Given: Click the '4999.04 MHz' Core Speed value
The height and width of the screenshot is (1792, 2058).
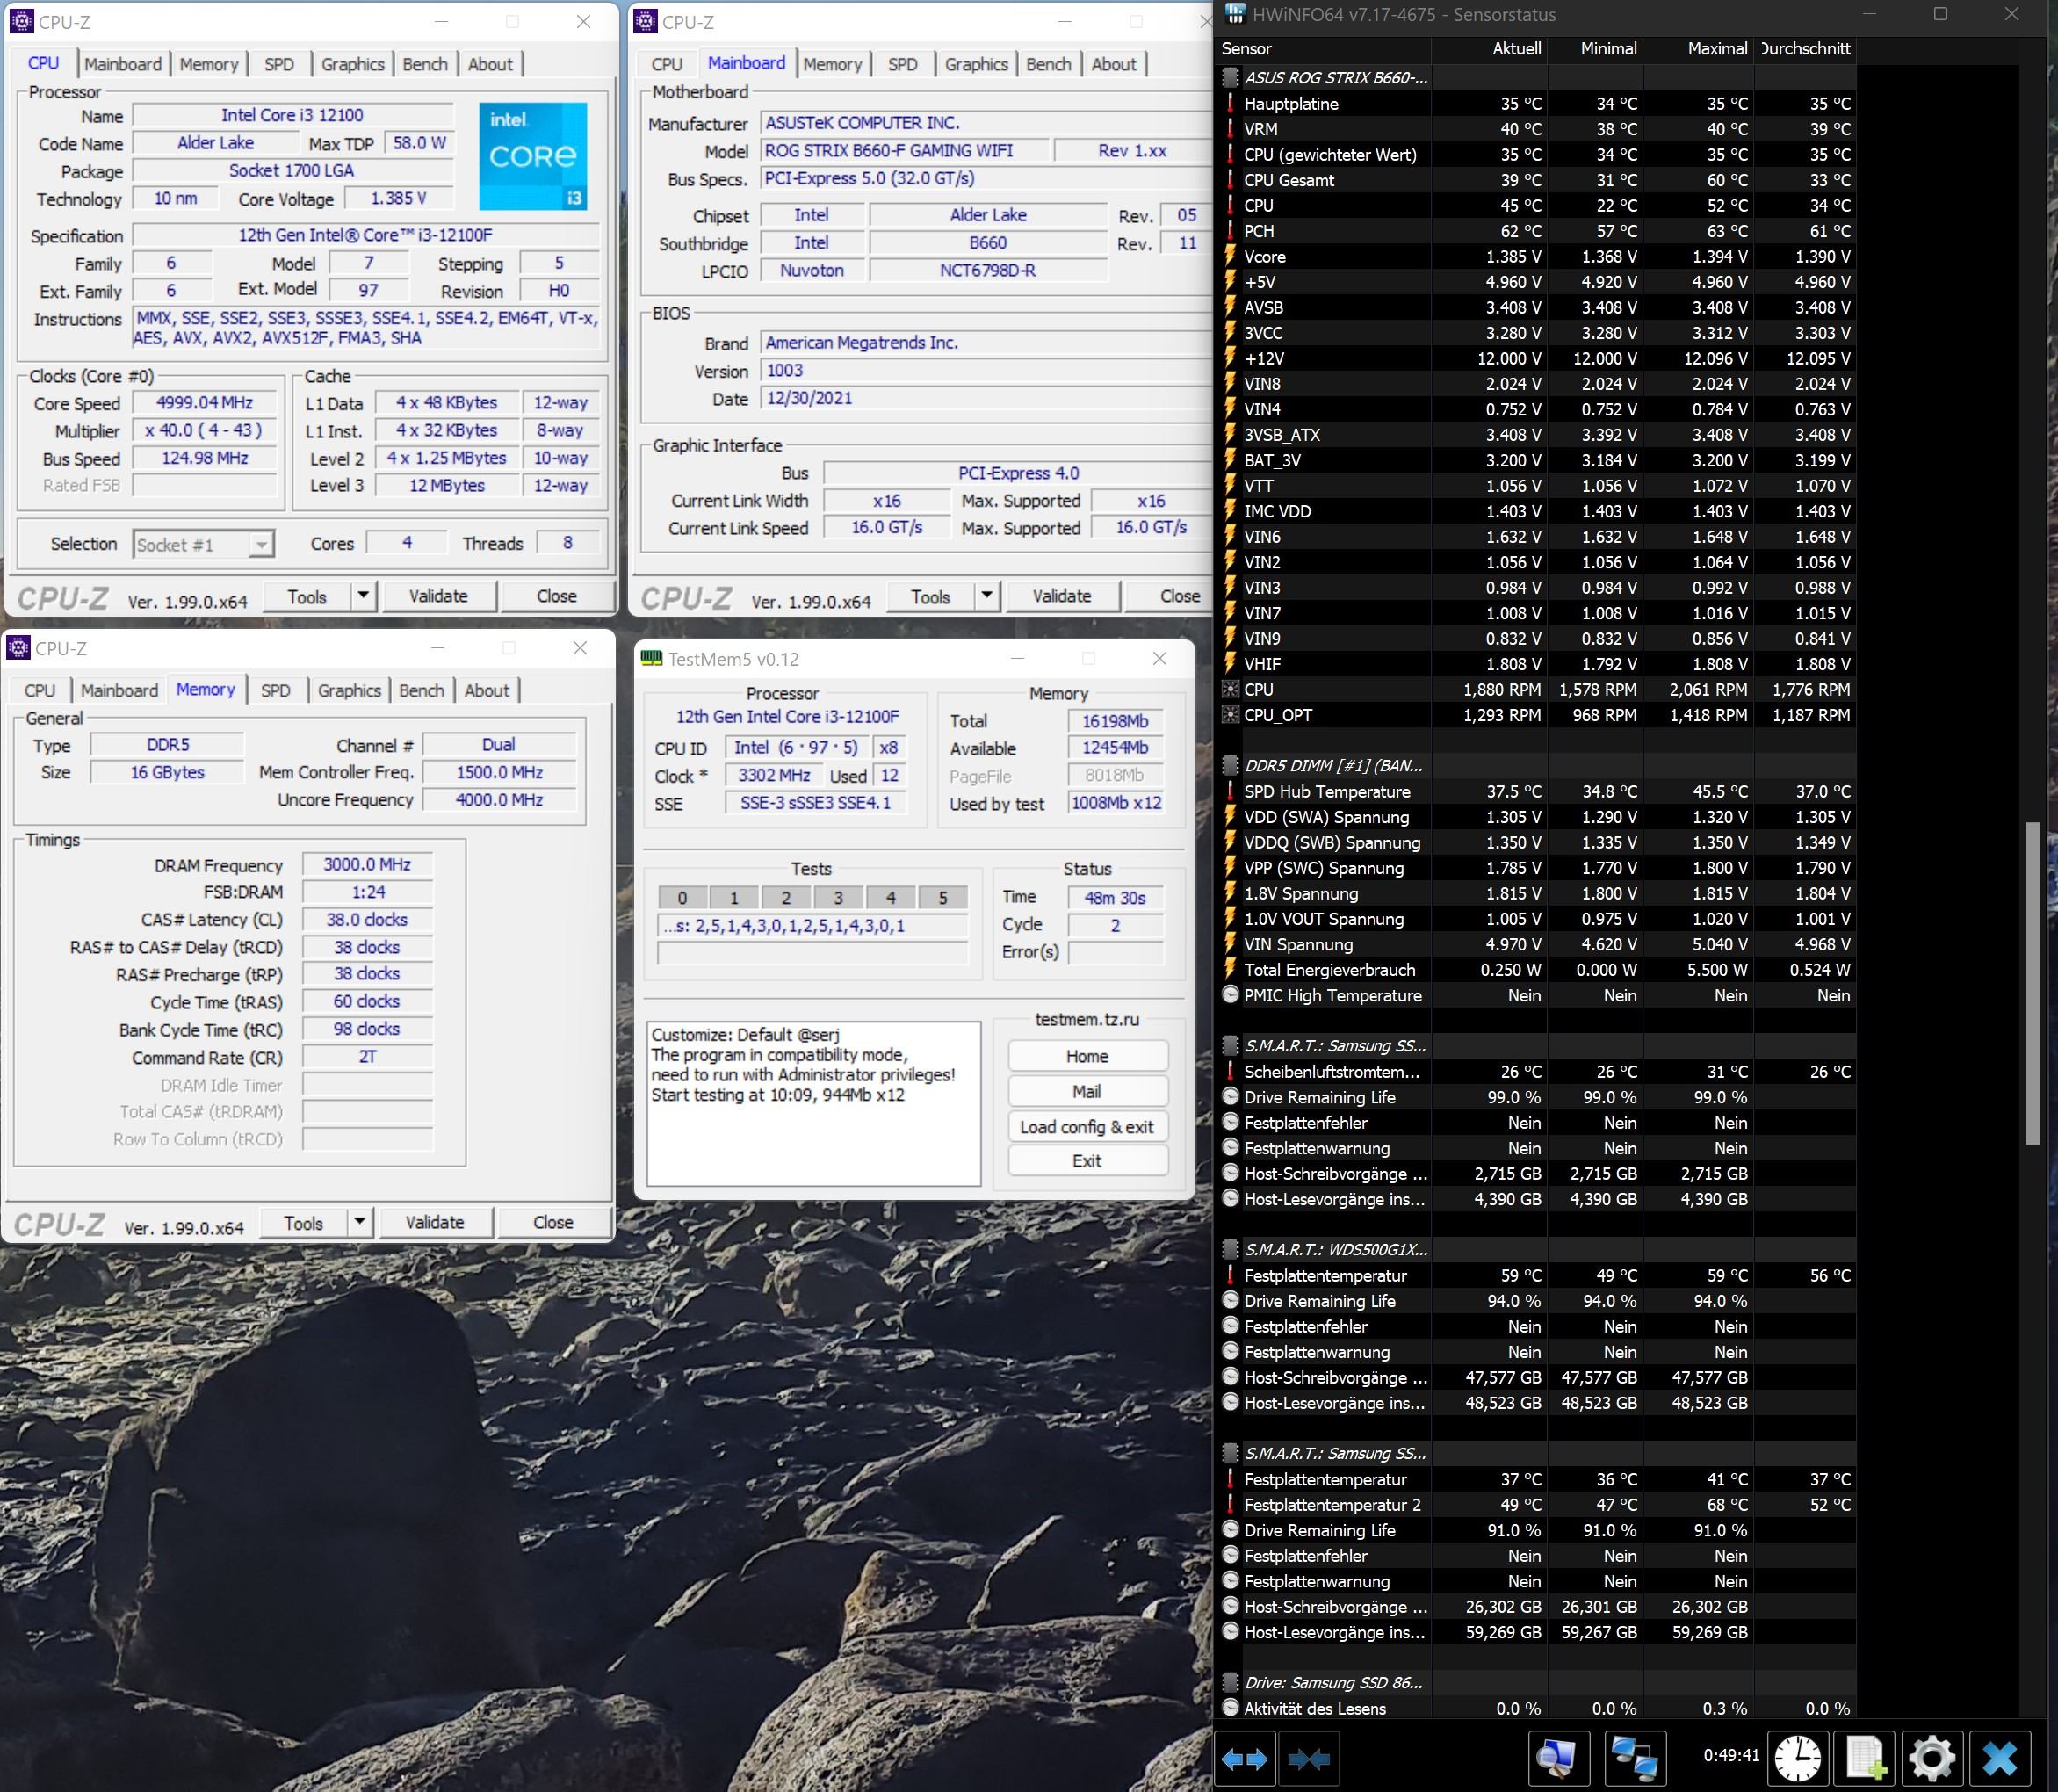Looking at the screenshot, I should click(x=205, y=402).
